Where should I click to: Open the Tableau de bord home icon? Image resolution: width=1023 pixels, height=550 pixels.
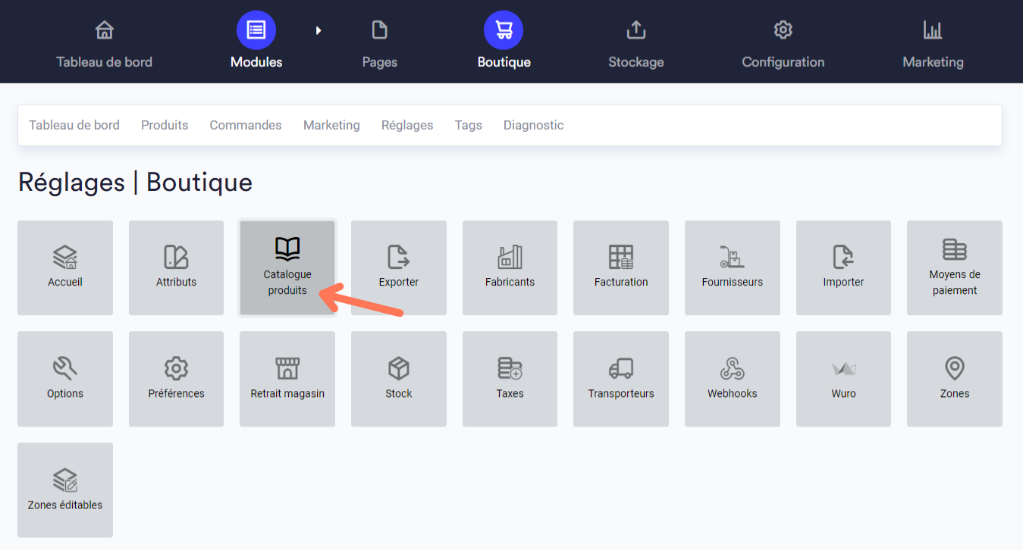[105, 30]
